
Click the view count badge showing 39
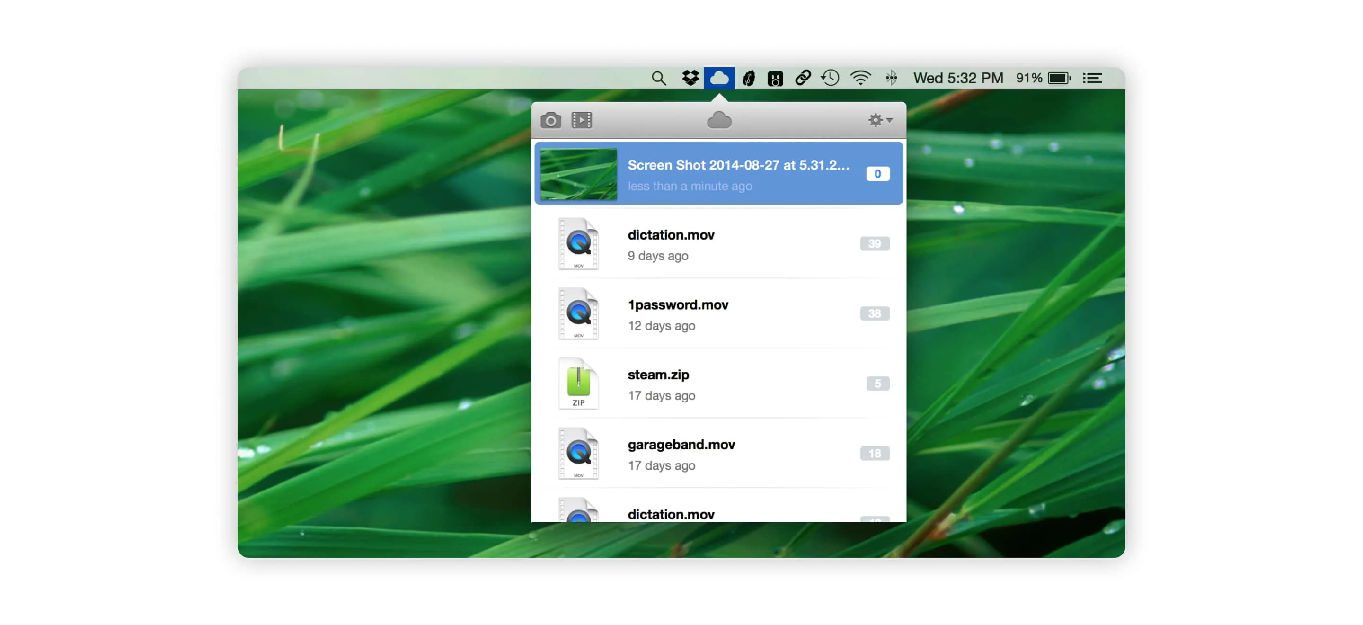874,243
